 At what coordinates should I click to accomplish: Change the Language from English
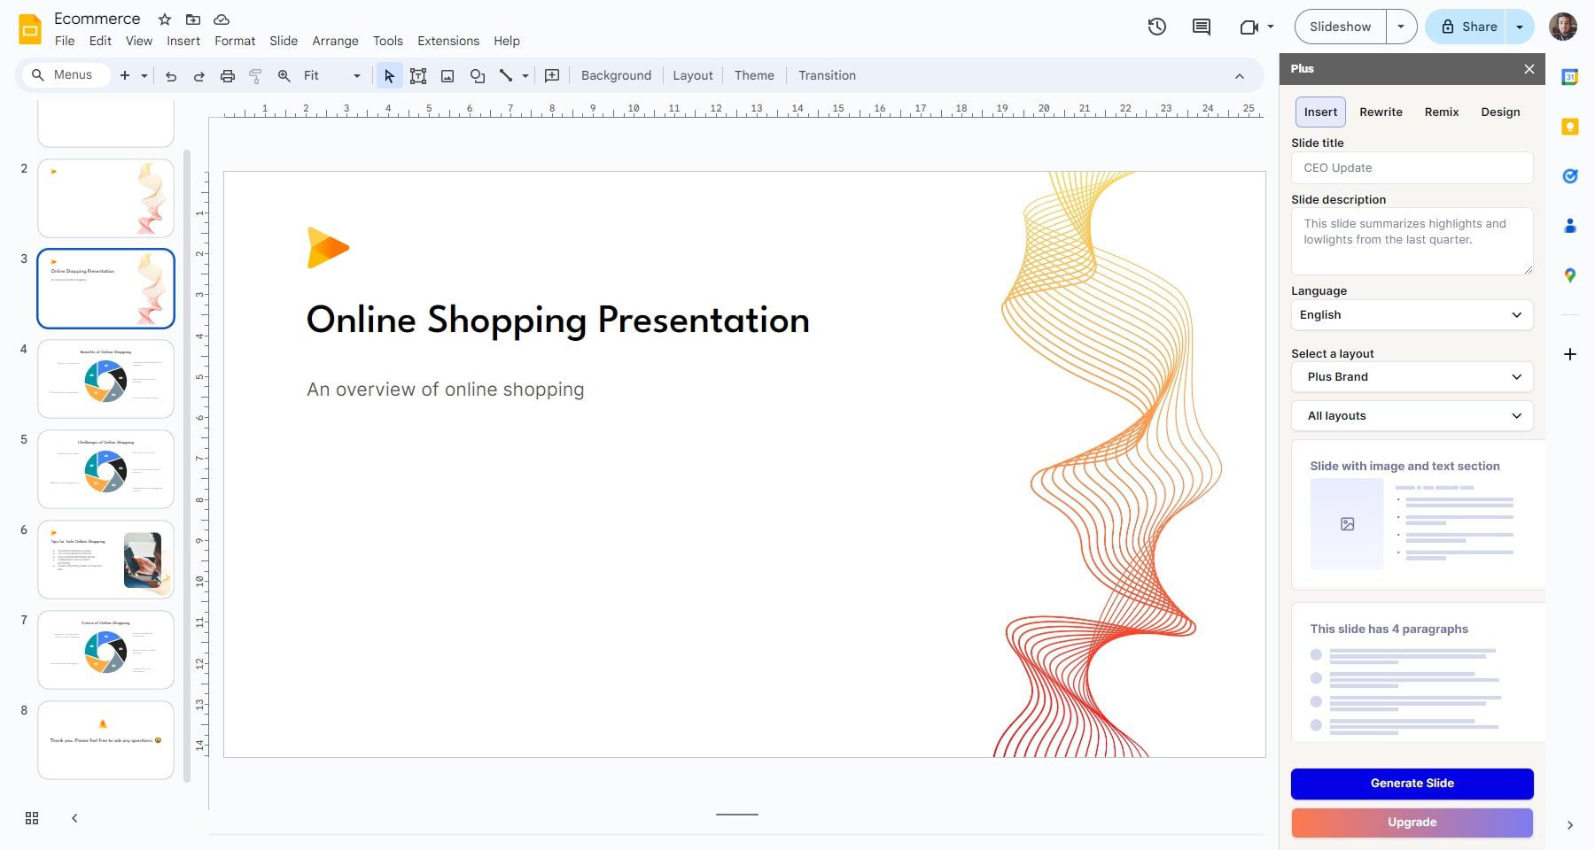[1411, 314]
